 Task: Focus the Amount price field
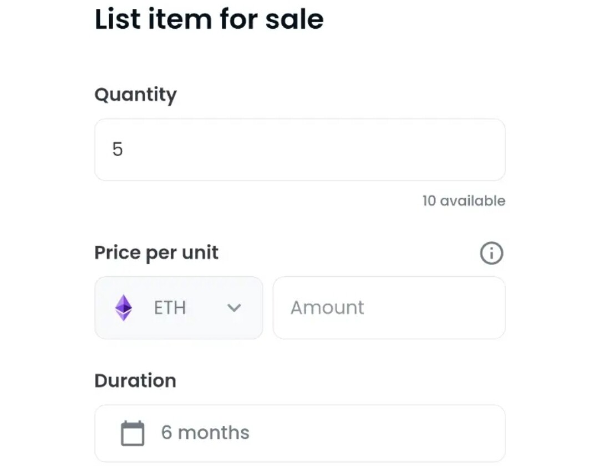[389, 308]
